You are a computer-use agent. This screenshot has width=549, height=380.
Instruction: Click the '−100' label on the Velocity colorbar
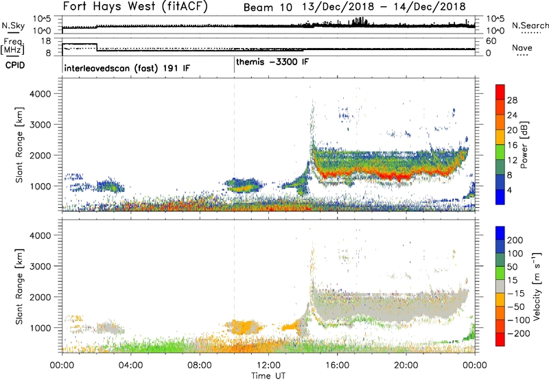(x=518, y=320)
